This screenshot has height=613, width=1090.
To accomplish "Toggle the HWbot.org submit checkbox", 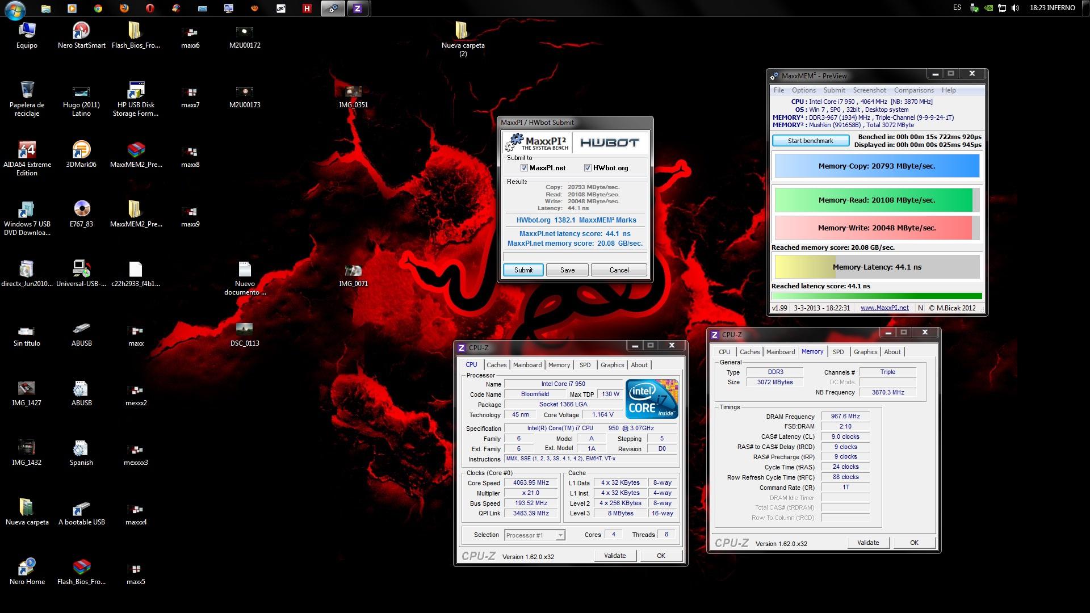I will pyautogui.click(x=588, y=168).
